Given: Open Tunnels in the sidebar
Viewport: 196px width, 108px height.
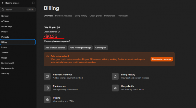Looking at the screenshot, I should tap(5, 53).
